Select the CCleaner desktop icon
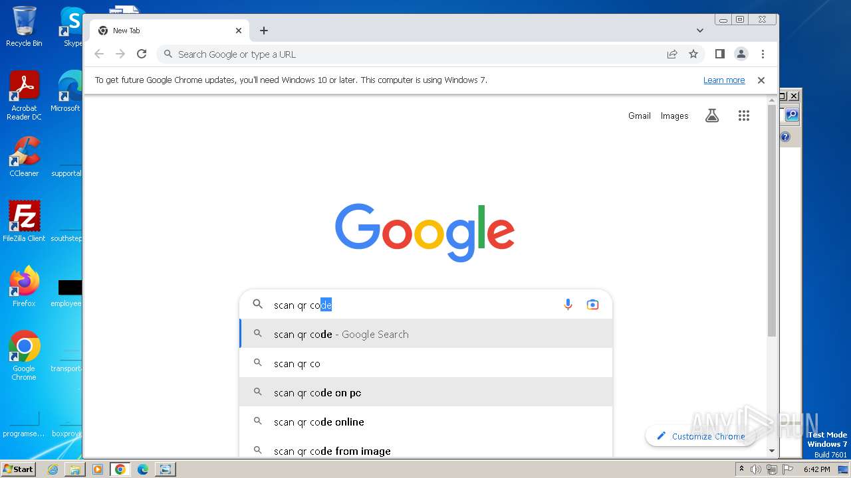This screenshot has width=851, height=478. [24, 157]
